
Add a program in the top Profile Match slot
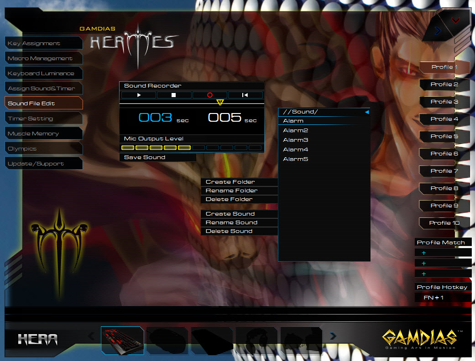point(424,253)
